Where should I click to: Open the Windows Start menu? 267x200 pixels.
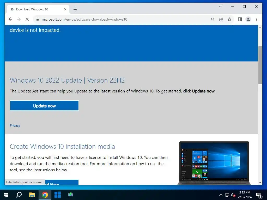pos(6,195)
